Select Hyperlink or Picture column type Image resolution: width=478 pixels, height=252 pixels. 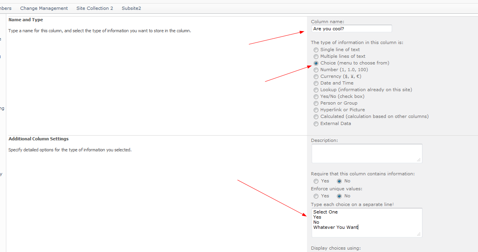coord(316,110)
